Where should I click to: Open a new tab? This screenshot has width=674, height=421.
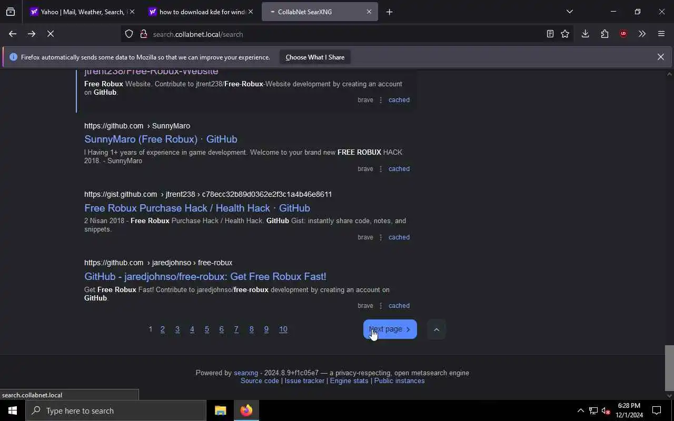coord(389,12)
